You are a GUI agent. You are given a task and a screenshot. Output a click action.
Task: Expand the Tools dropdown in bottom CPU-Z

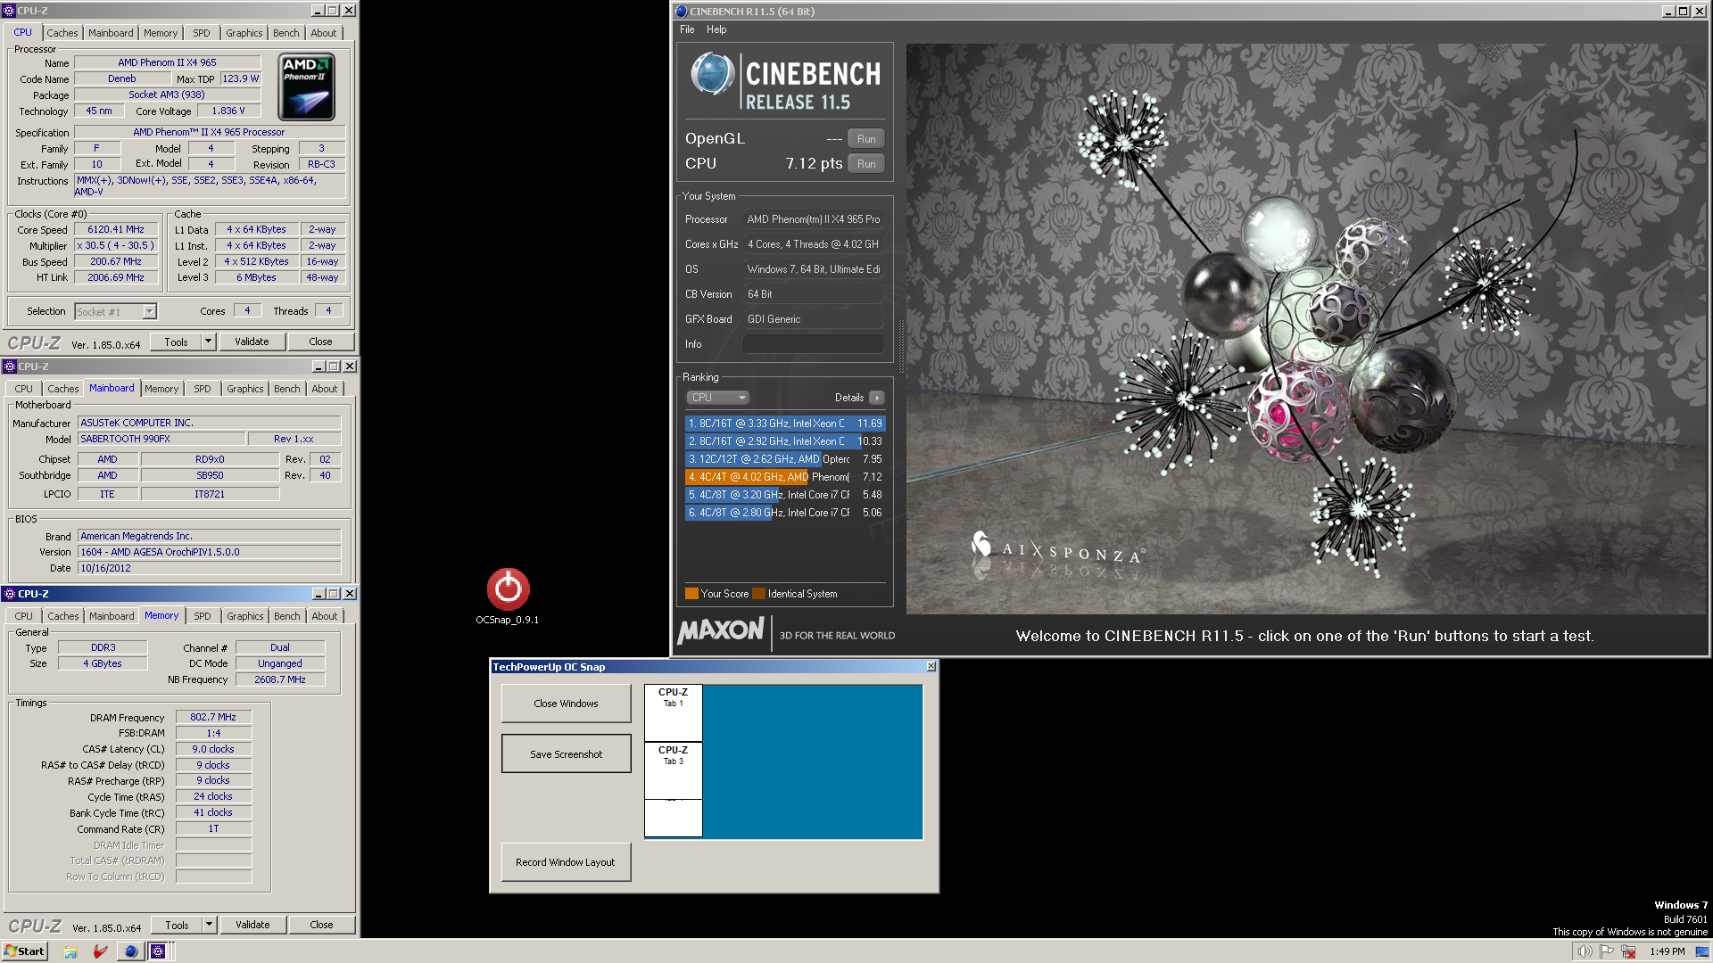click(209, 925)
